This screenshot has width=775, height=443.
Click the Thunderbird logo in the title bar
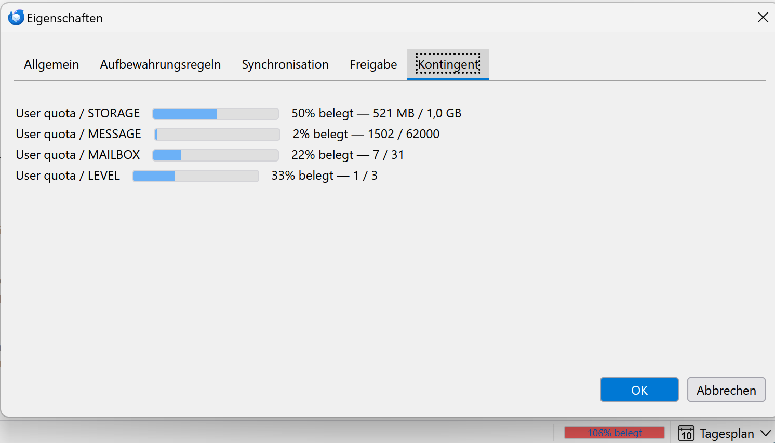point(16,18)
